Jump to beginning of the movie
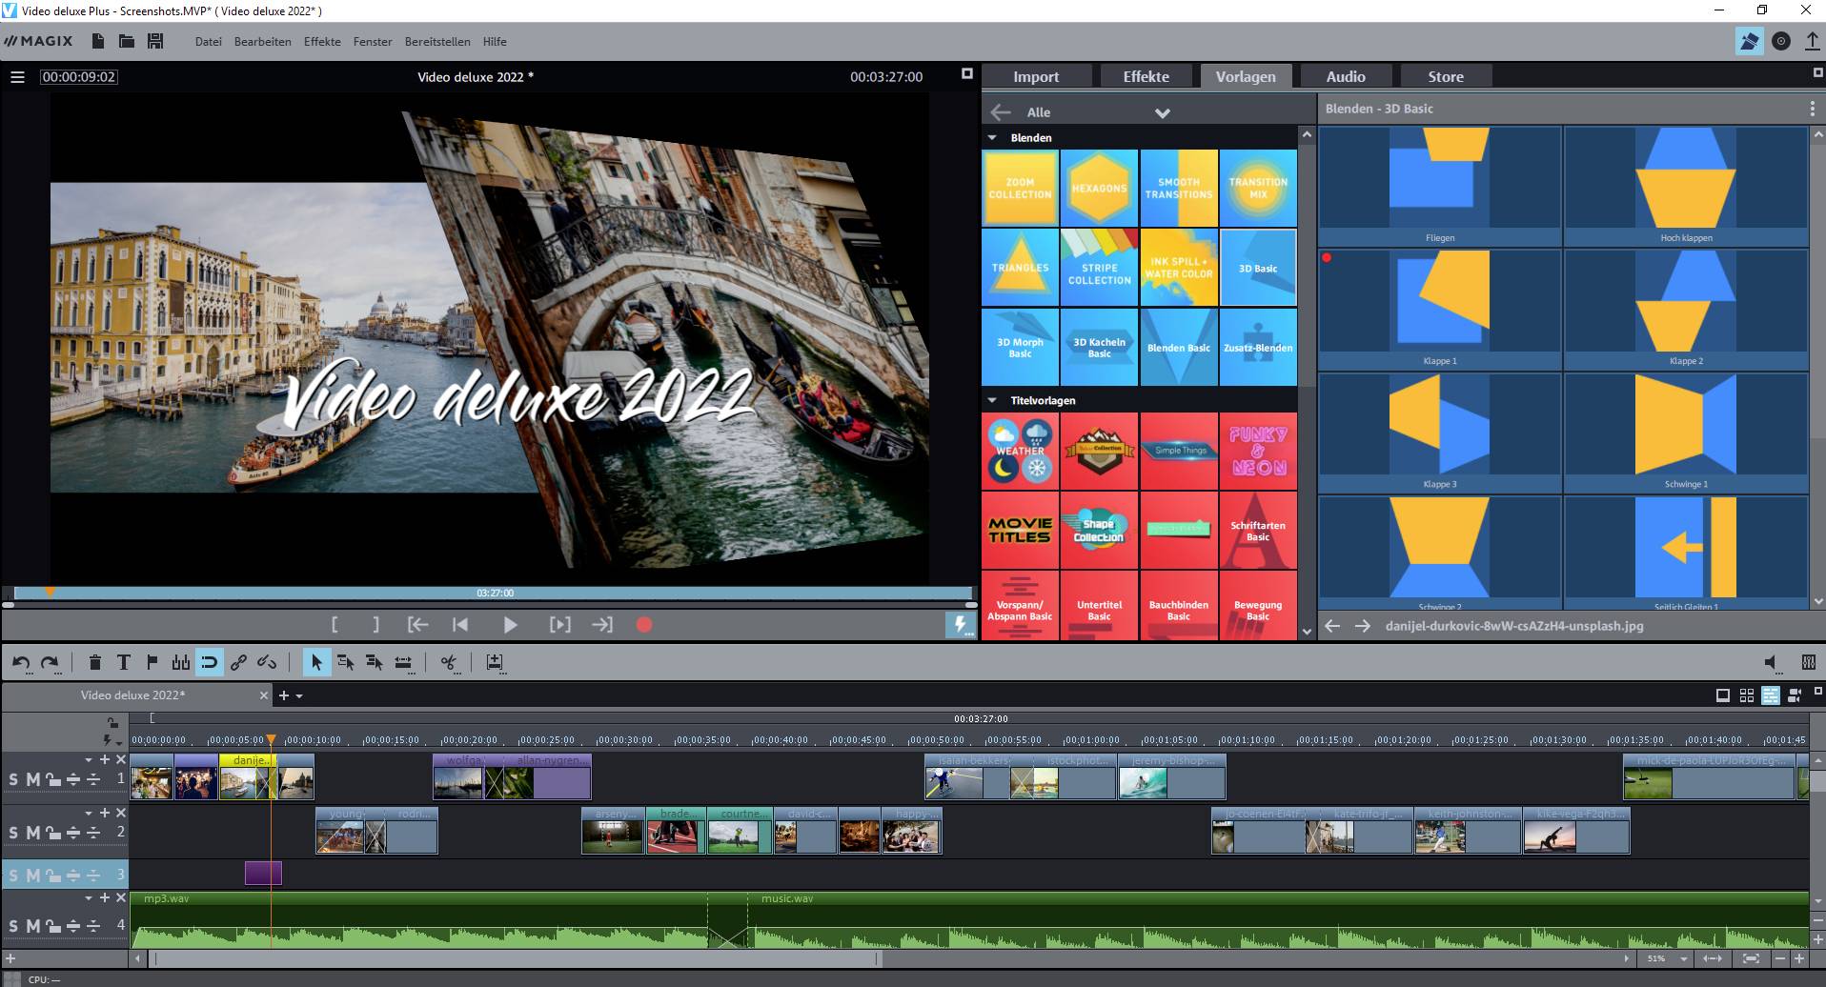Viewport: 1826px width, 987px height. coord(460,625)
